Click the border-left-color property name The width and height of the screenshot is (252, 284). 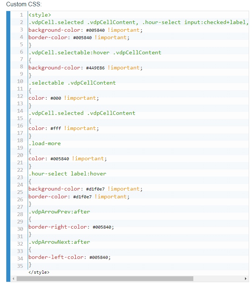point(57,257)
